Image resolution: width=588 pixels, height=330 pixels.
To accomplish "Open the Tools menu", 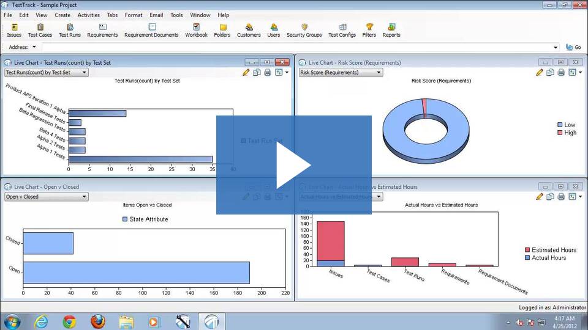I will (176, 15).
